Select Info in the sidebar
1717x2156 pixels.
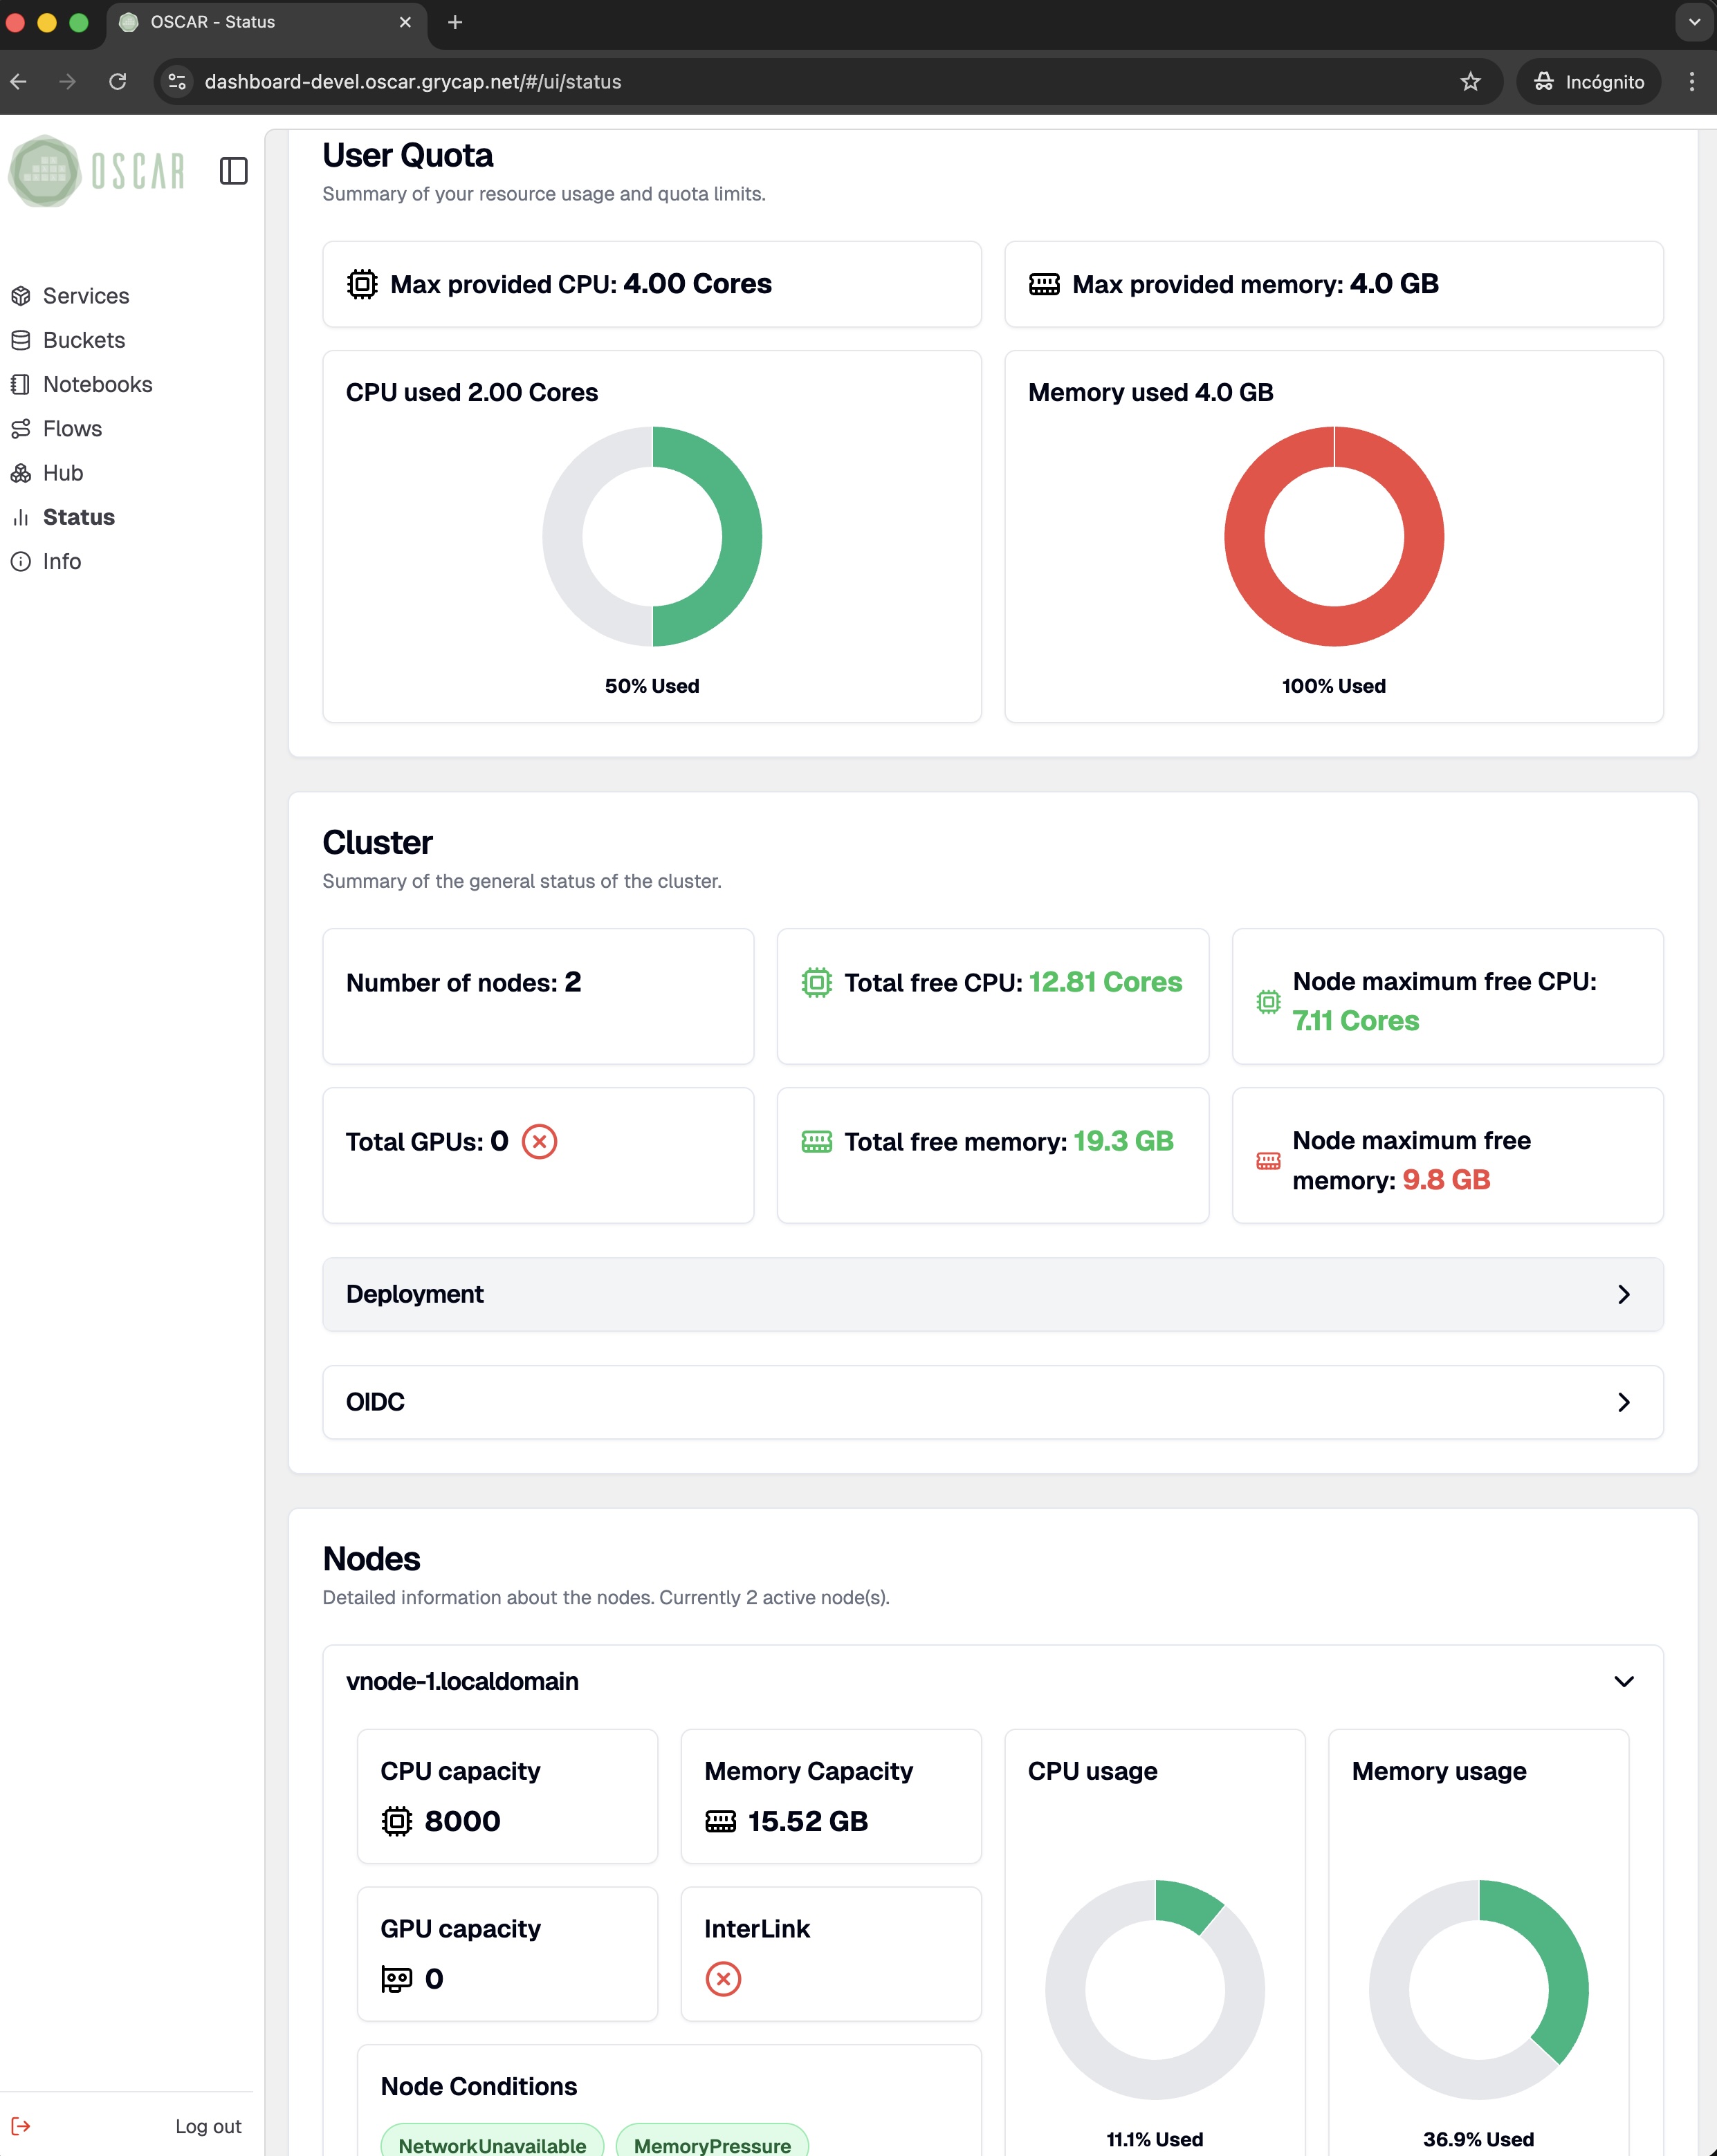pos(61,561)
